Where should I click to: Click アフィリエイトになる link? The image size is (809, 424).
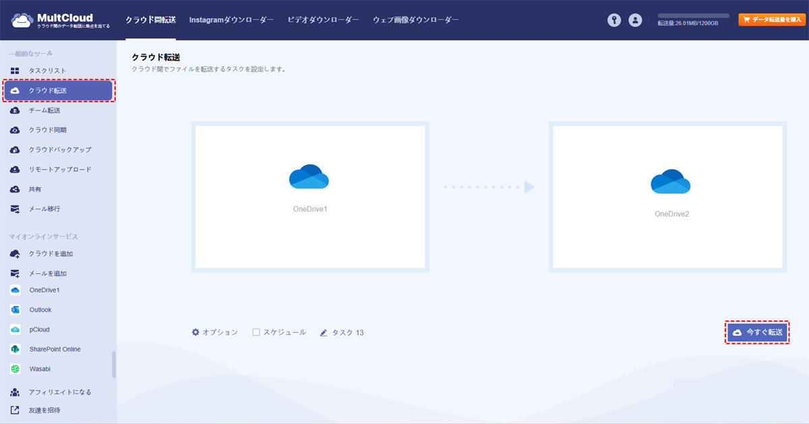60,392
